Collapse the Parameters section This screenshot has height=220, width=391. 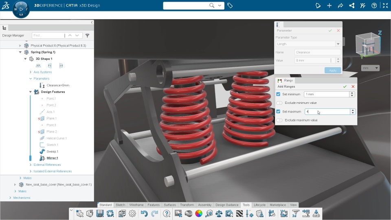click(31, 79)
